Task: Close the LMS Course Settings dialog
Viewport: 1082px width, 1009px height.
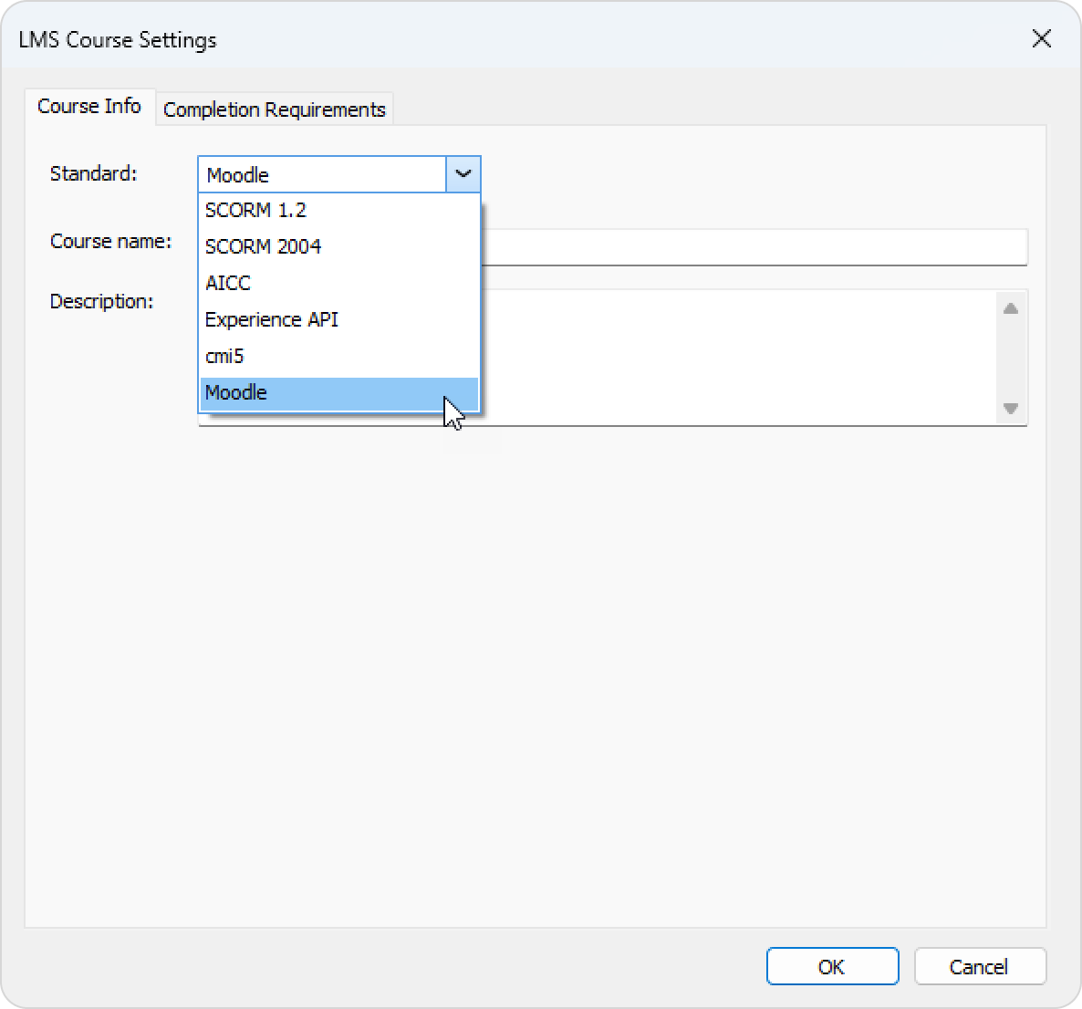Action: [x=1041, y=39]
